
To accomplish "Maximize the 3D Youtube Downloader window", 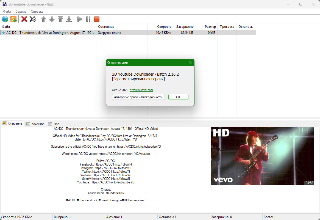I will click(301, 4).
